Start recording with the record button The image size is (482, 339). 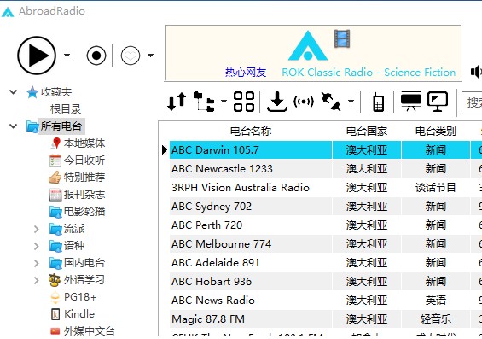coord(96,56)
